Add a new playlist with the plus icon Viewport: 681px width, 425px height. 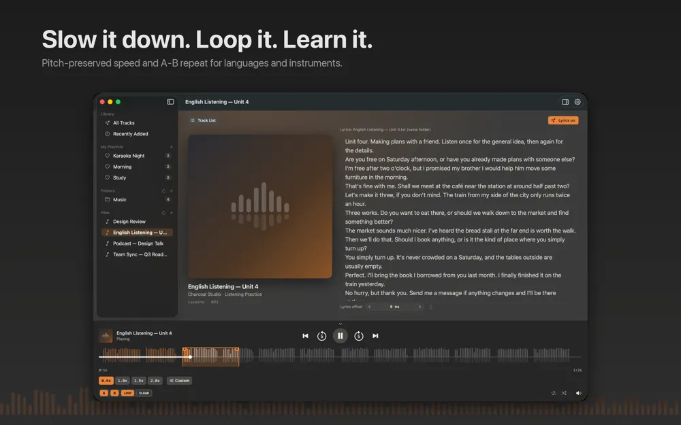point(171,147)
